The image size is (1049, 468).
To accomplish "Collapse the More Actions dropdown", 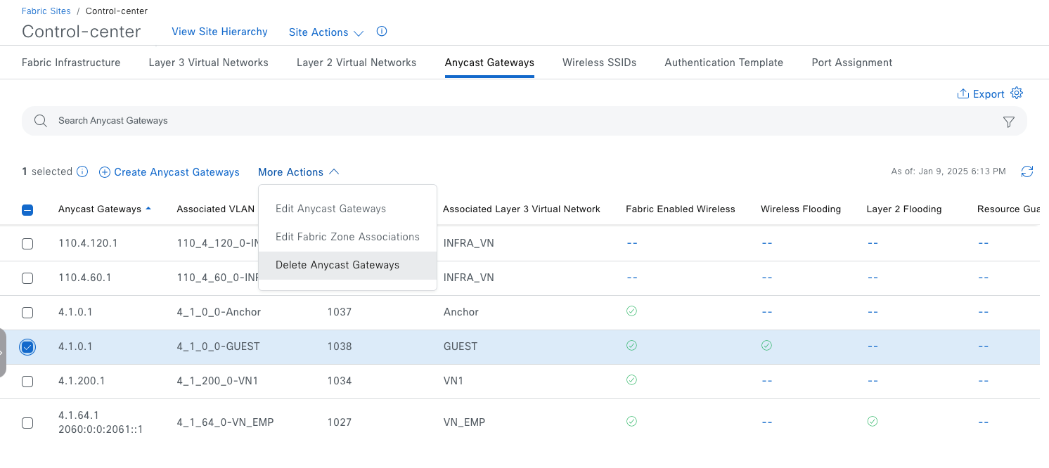I will (299, 172).
